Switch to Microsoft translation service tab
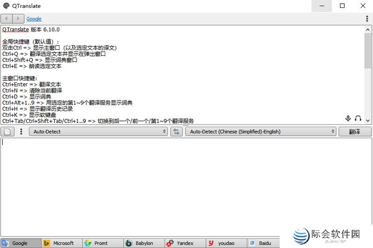The width and height of the screenshot is (373, 248). (62, 243)
